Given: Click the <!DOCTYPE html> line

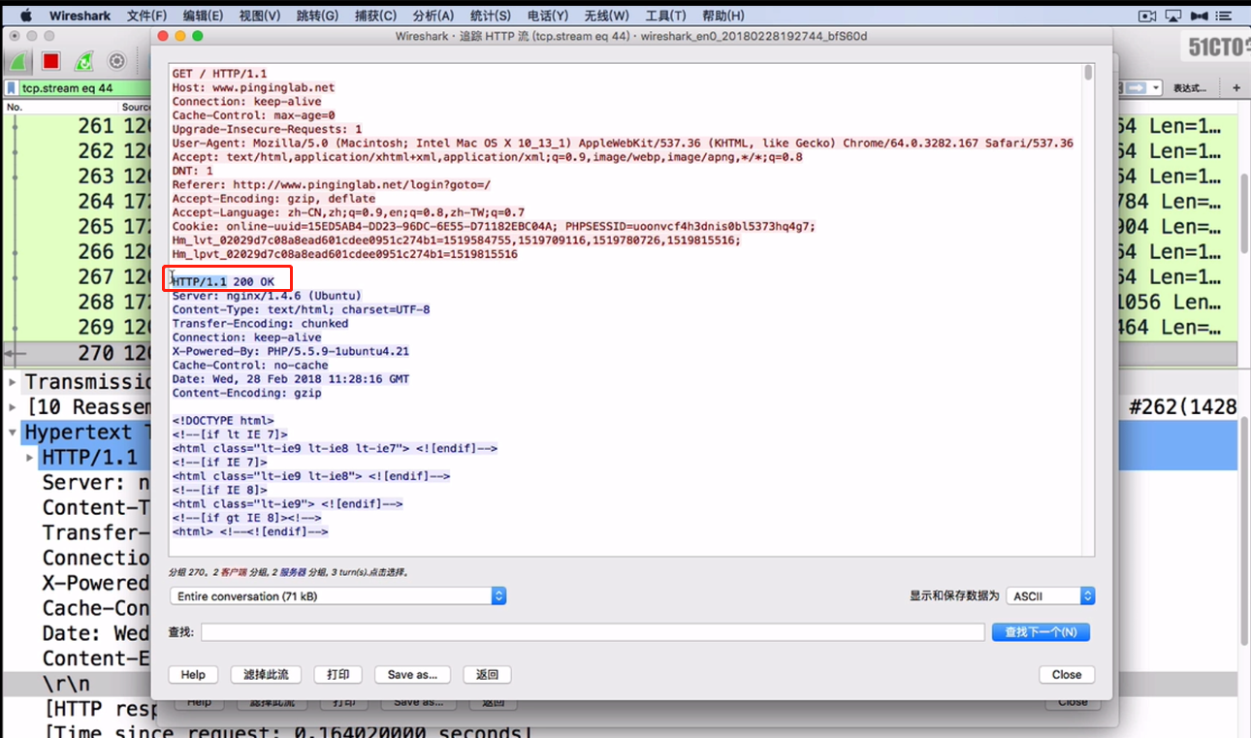Looking at the screenshot, I should pos(223,421).
